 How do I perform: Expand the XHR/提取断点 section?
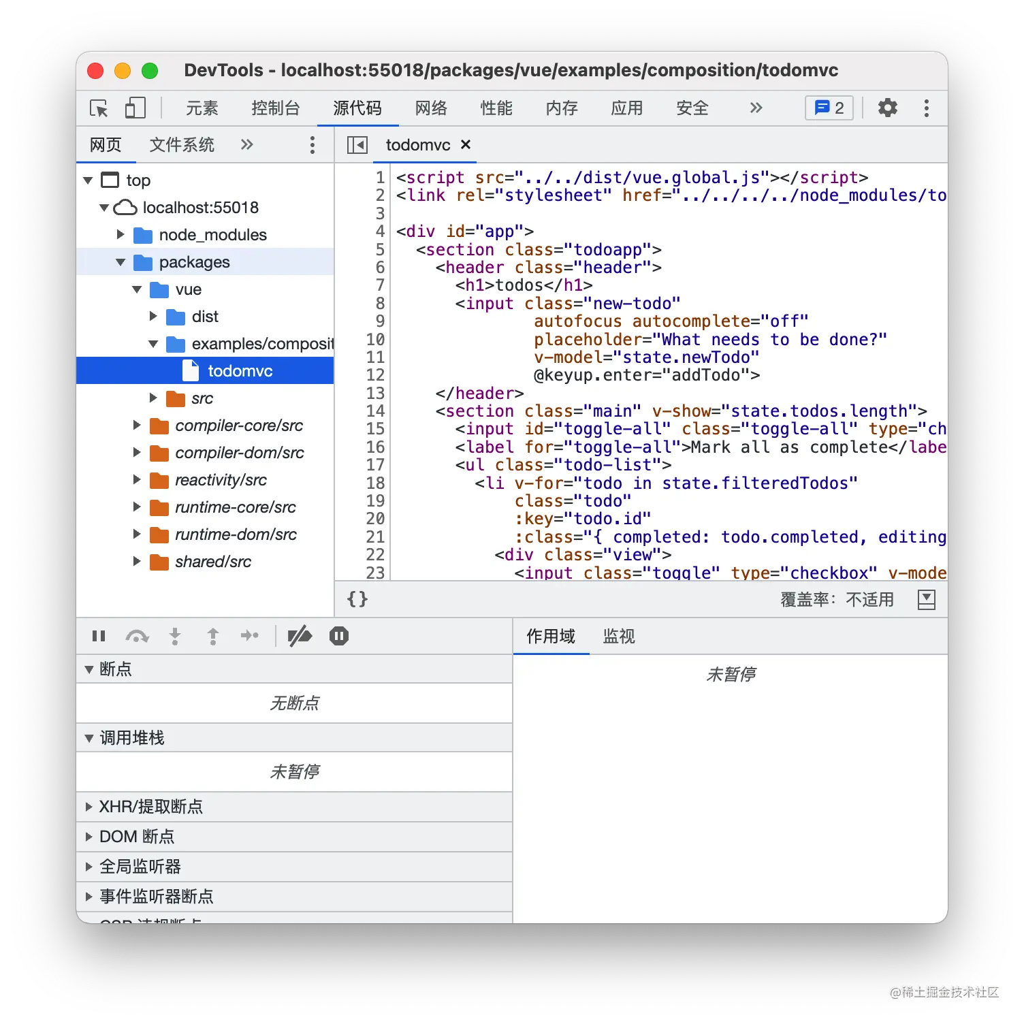(x=294, y=807)
